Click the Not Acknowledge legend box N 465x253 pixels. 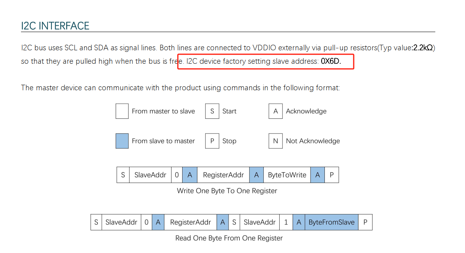(x=276, y=141)
